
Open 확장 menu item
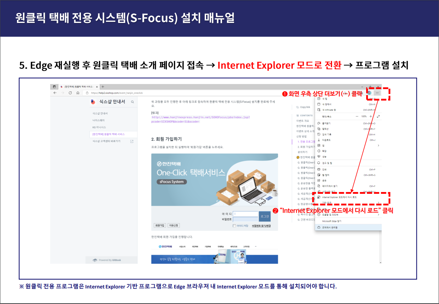tap(348, 151)
